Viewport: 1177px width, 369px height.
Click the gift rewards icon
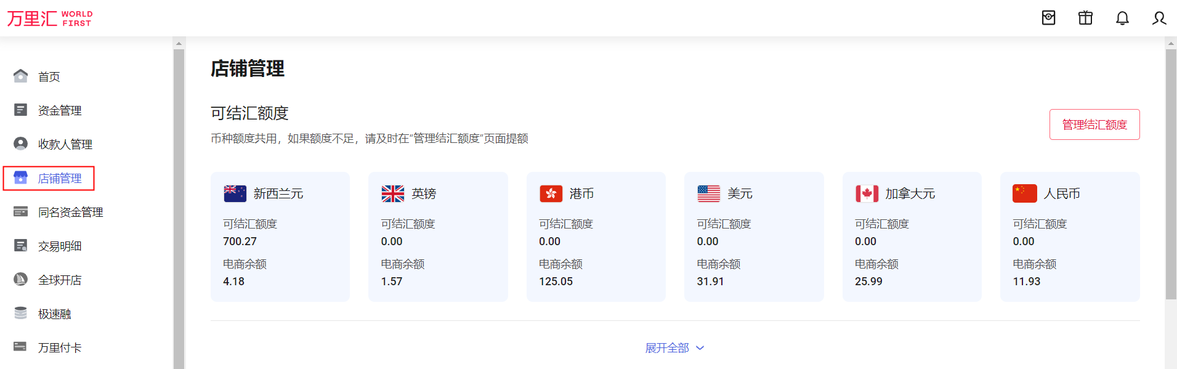(1085, 18)
